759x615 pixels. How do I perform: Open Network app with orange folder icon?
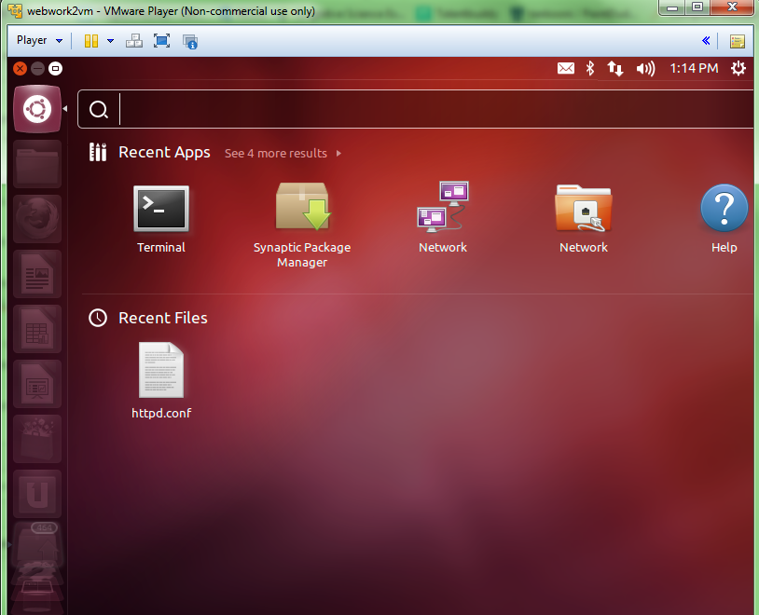[x=584, y=219]
